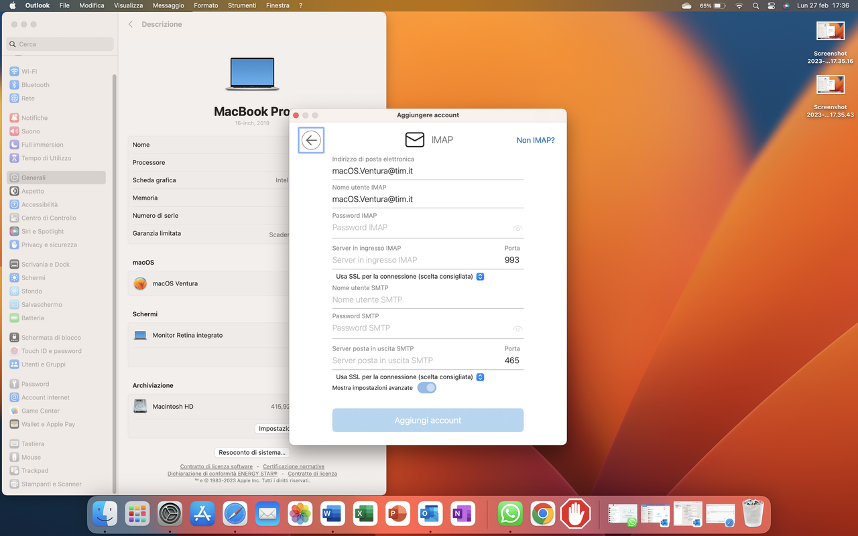This screenshot has width=858, height=536.
Task: Select Tempo di Utilizzo in sidebar
Action: pos(56,158)
